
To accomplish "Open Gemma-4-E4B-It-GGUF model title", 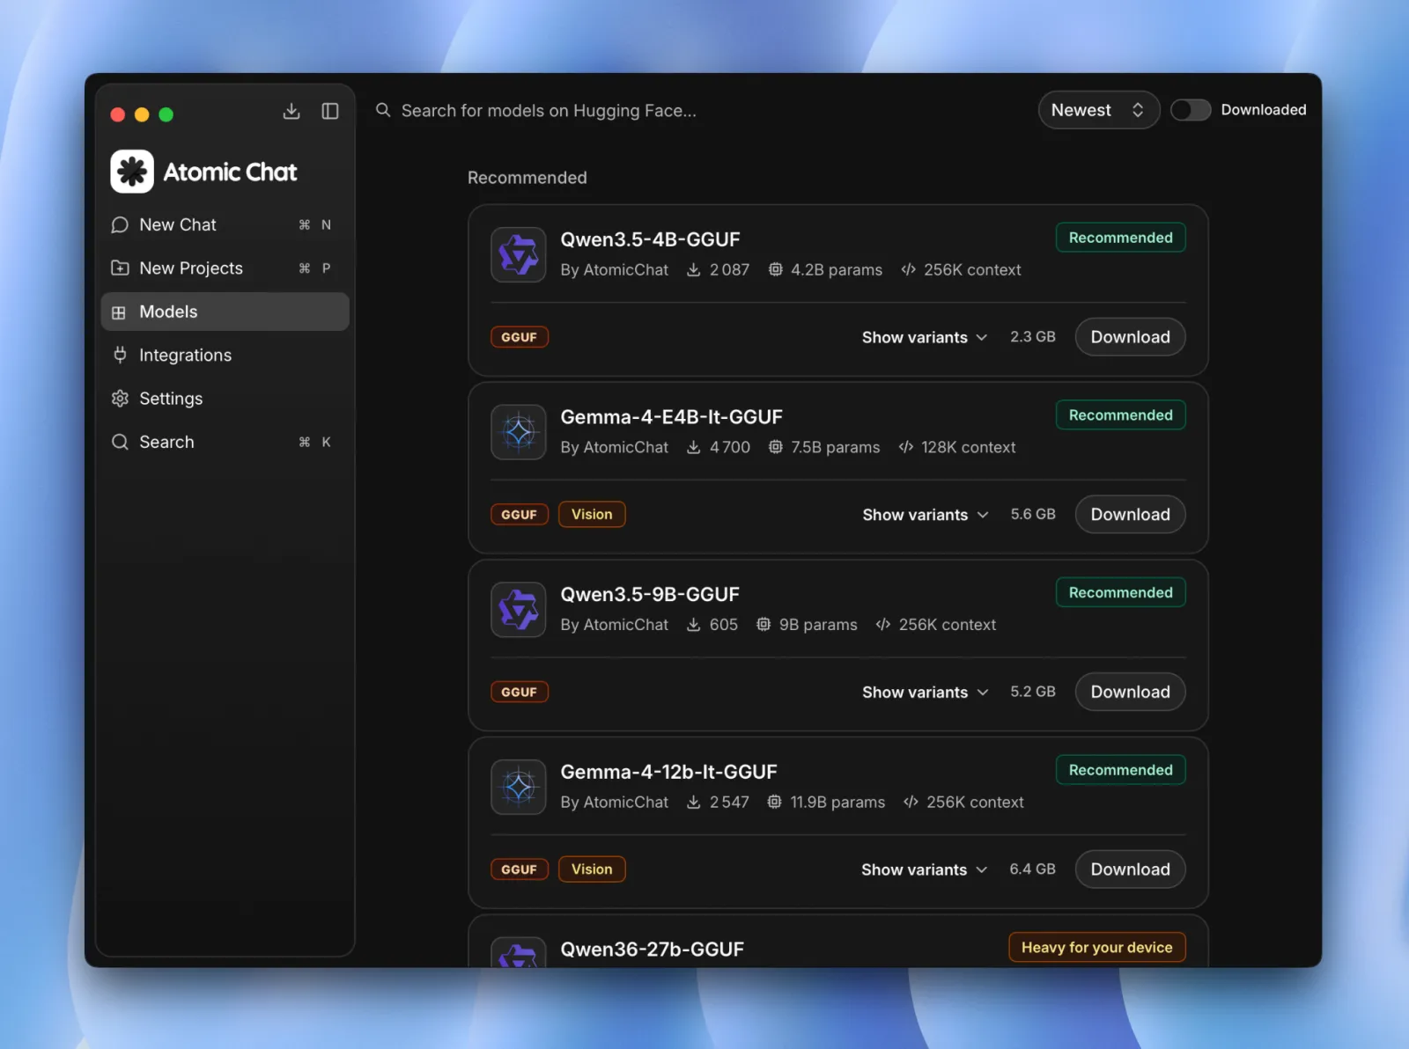I will pos(671,417).
